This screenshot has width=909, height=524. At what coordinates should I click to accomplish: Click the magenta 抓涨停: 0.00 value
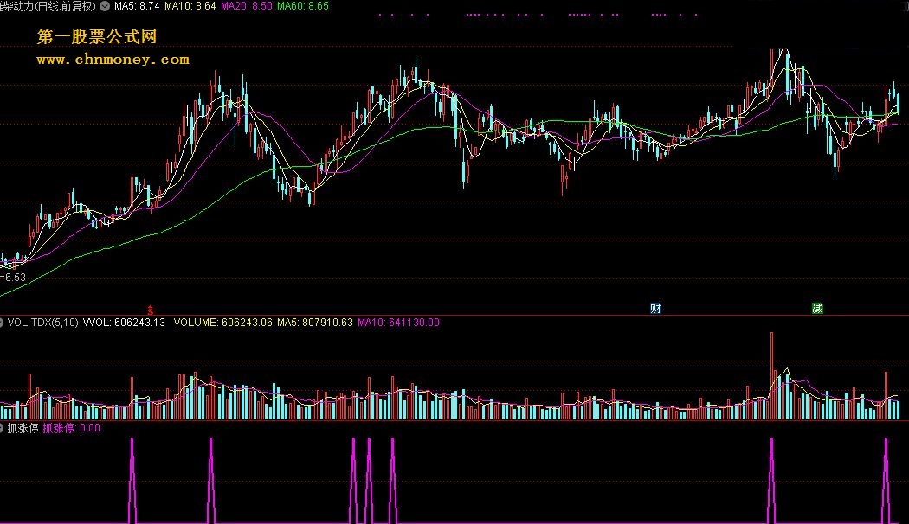pos(71,429)
